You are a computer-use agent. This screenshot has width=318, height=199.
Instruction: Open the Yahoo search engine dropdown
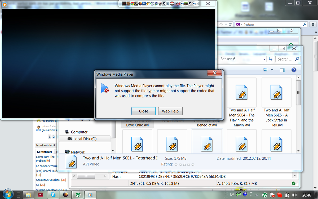(x=238, y=24)
